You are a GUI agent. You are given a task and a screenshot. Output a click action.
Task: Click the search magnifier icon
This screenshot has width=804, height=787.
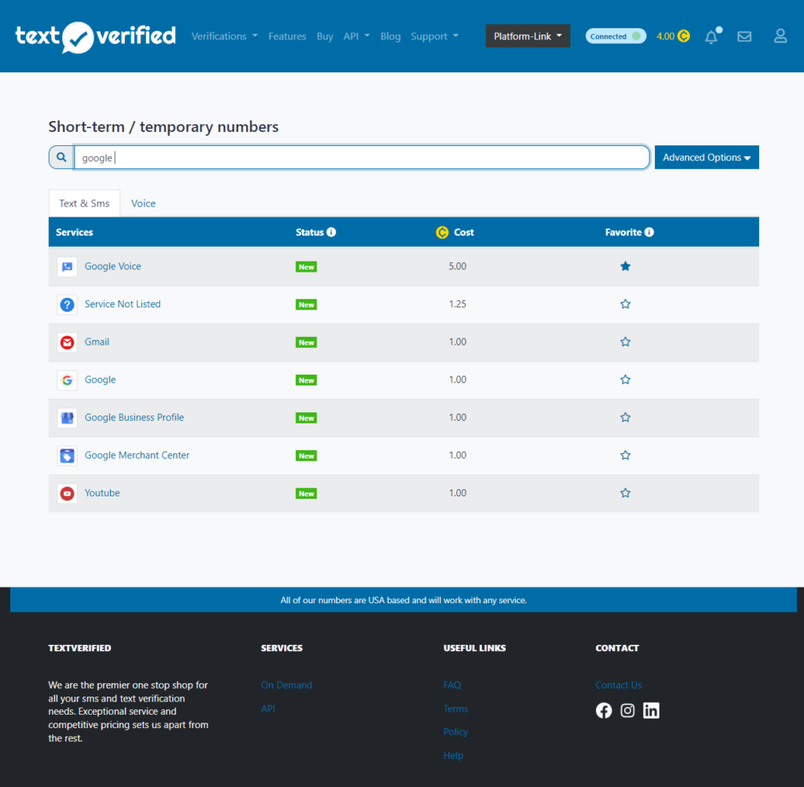[61, 157]
